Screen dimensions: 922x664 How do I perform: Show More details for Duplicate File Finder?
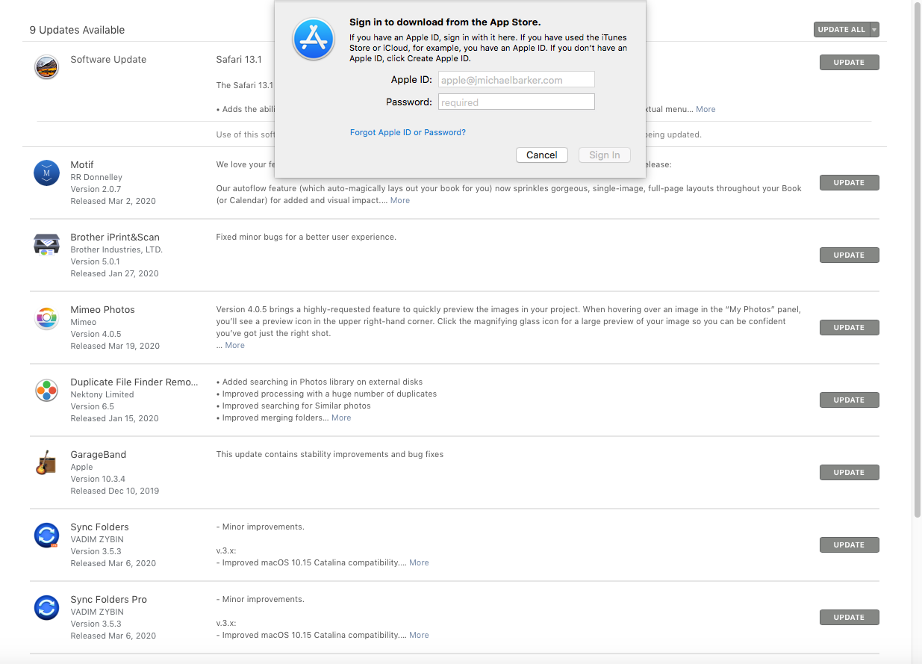click(341, 418)
